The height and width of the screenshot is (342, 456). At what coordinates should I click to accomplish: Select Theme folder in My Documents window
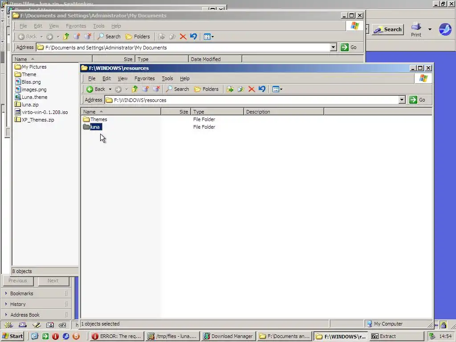pyautogui.click(x=25, y=74)
